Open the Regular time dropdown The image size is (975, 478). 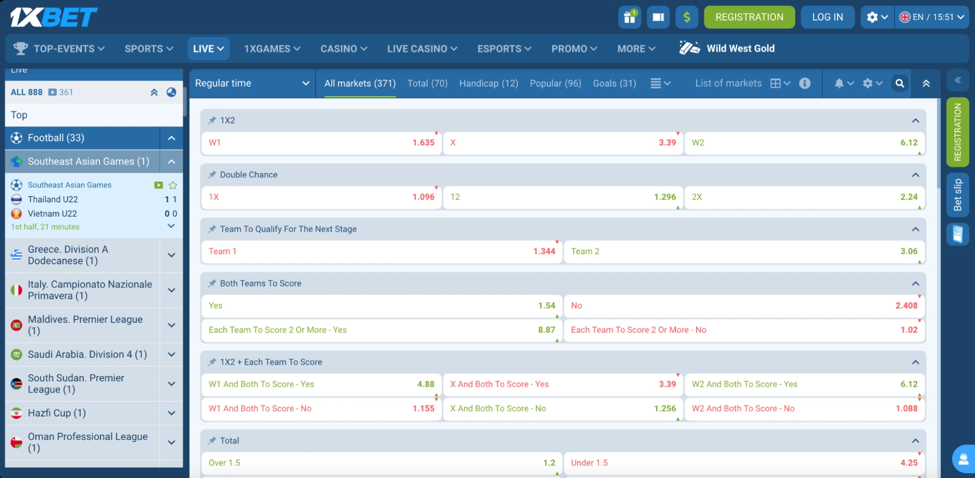click(252, 83)
